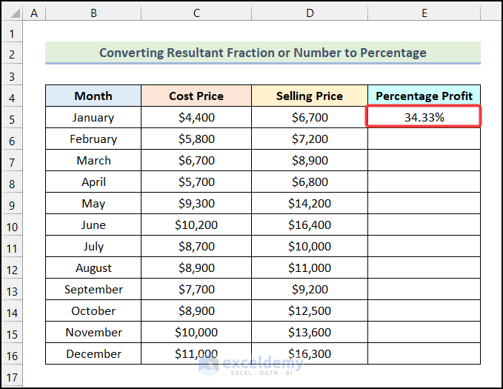
Task: Click February's empty Percentage Profit cell
Action: click(424, 139)
